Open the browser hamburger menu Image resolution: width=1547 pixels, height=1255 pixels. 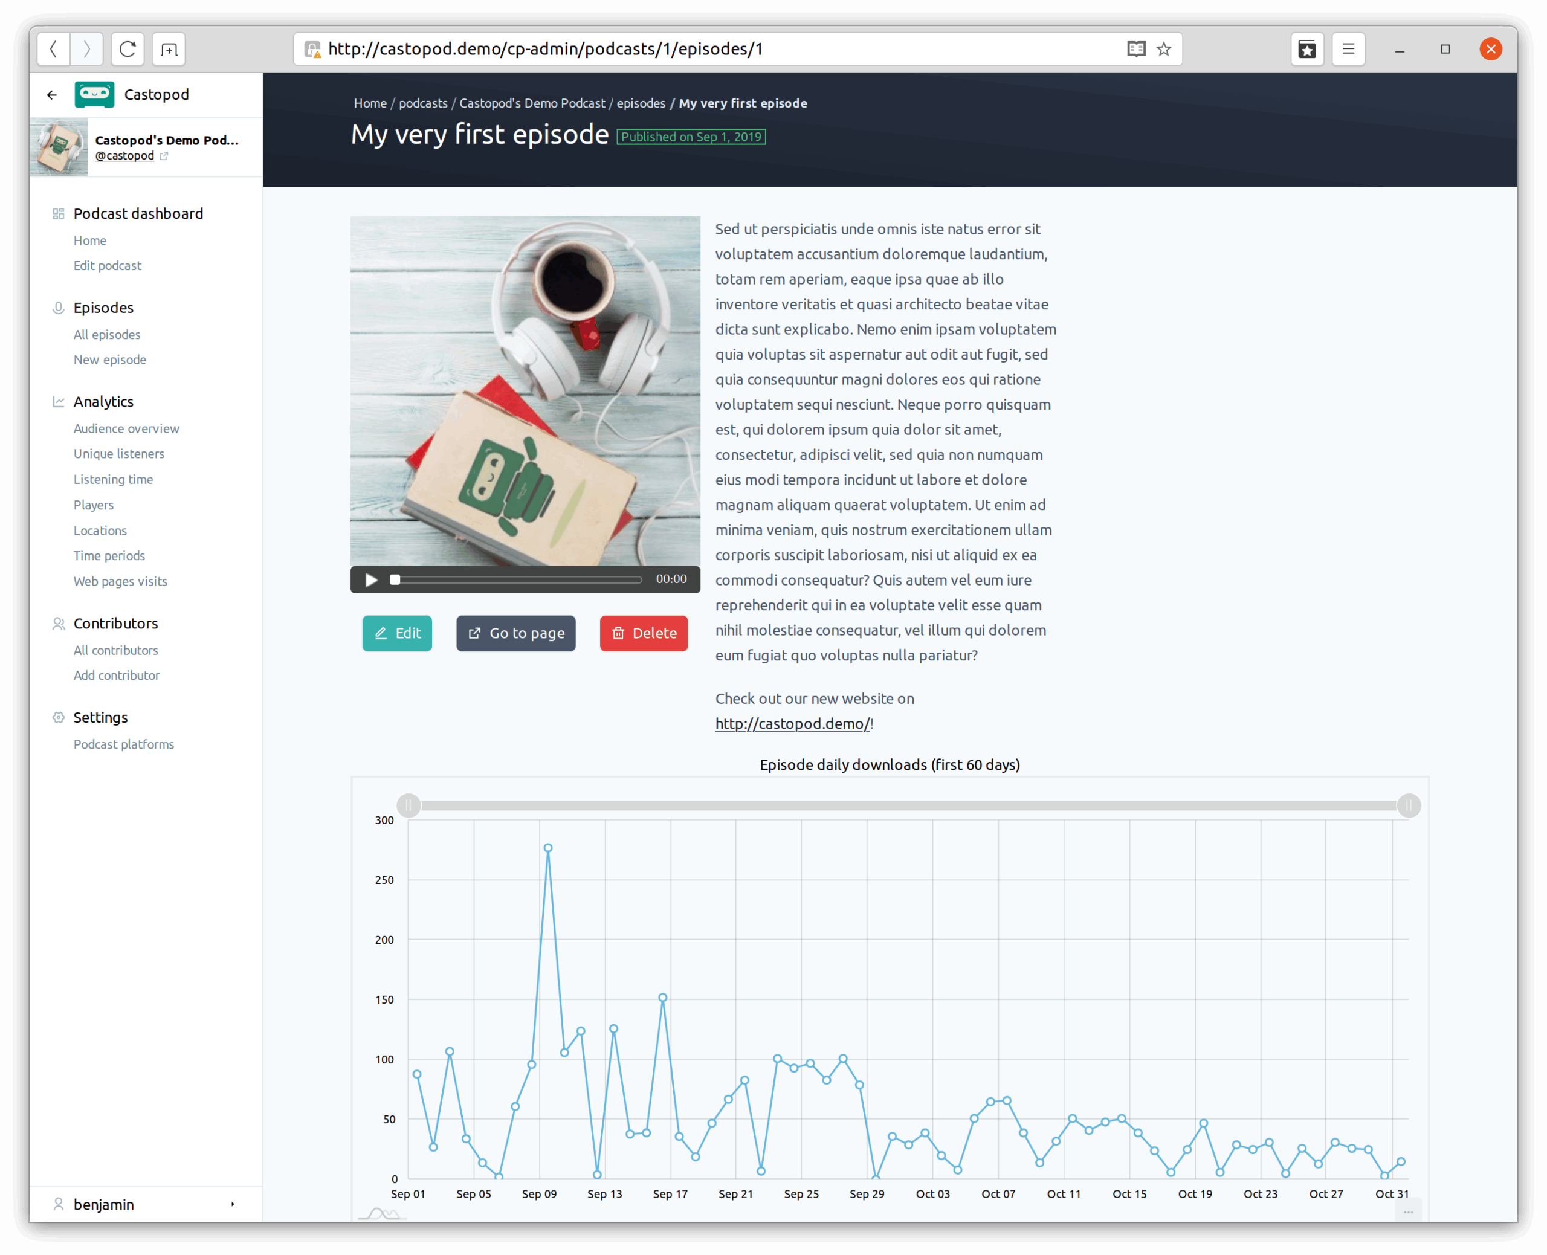click(x=1348, y=49)
